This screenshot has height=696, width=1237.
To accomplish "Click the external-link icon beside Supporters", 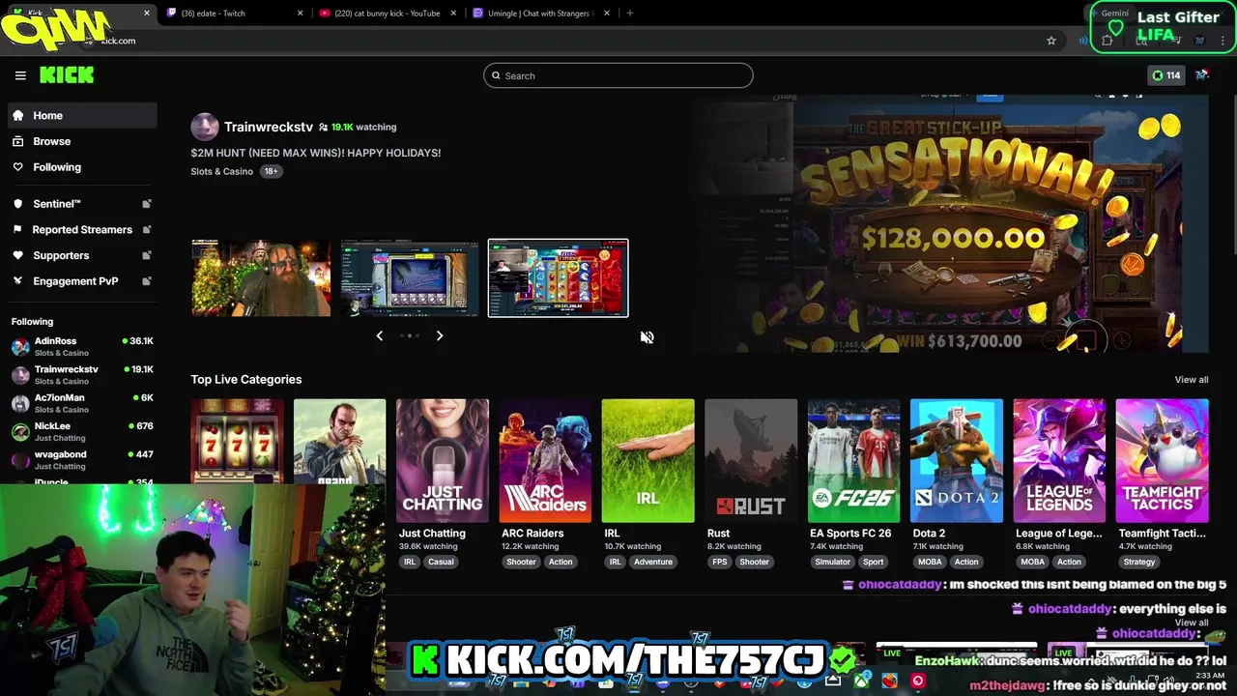I will coord(147,255).
